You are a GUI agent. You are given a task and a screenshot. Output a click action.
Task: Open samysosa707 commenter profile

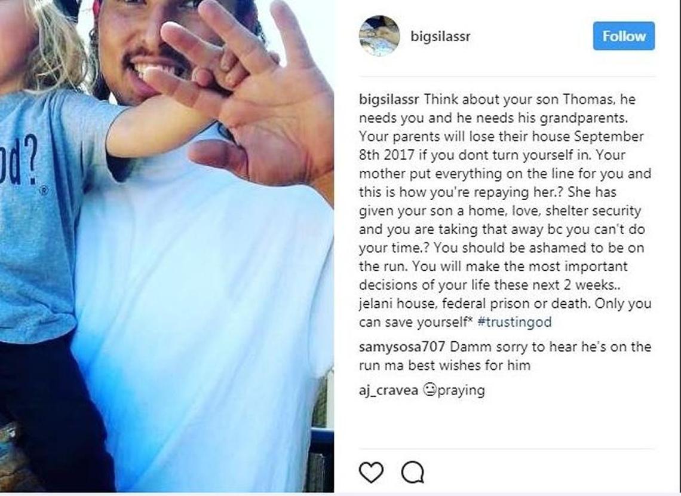pos(402,347)
